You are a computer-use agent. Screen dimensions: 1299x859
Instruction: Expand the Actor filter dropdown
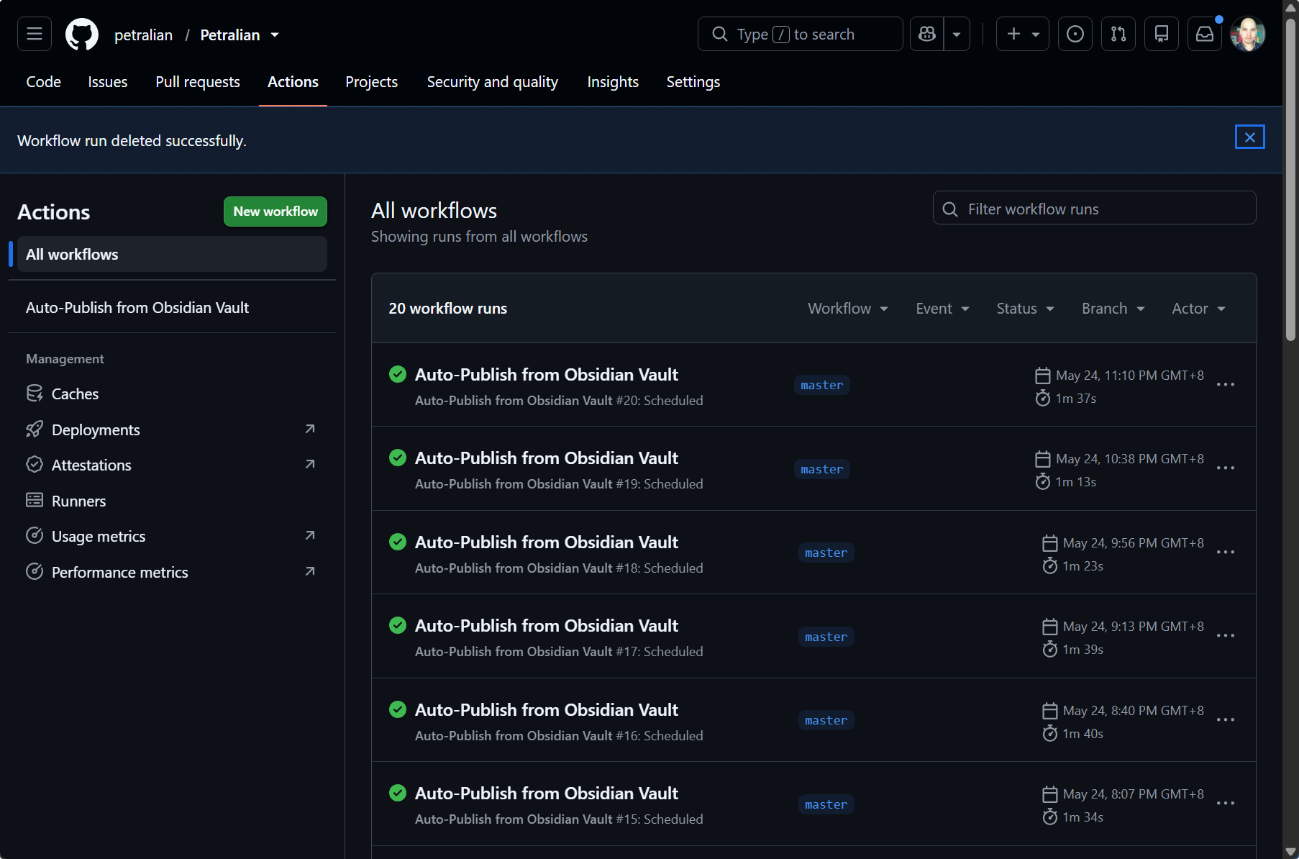pos(1198,308)
